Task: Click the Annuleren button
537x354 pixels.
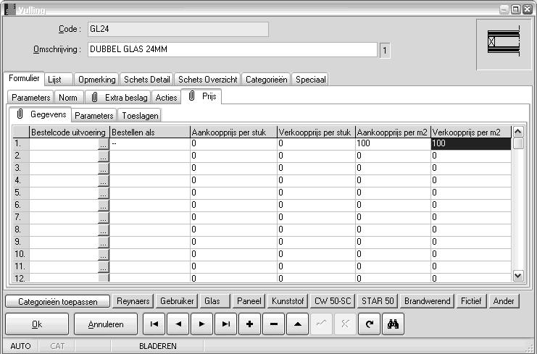Action: (106, 324)
